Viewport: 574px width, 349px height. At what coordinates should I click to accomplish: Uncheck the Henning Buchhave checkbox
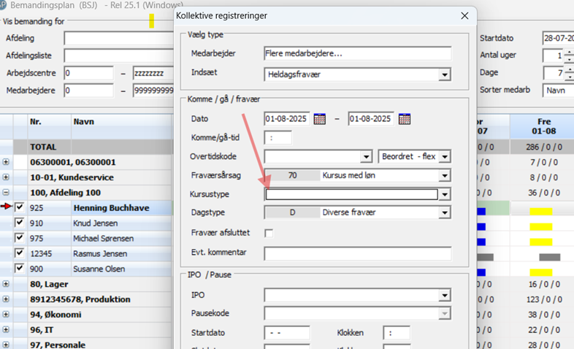click(x=20, y=208)
